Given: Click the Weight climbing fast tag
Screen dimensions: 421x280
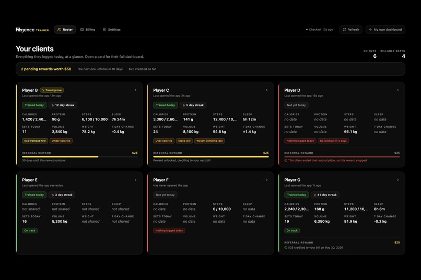Looking at the screenshot, I should [209, 141].
